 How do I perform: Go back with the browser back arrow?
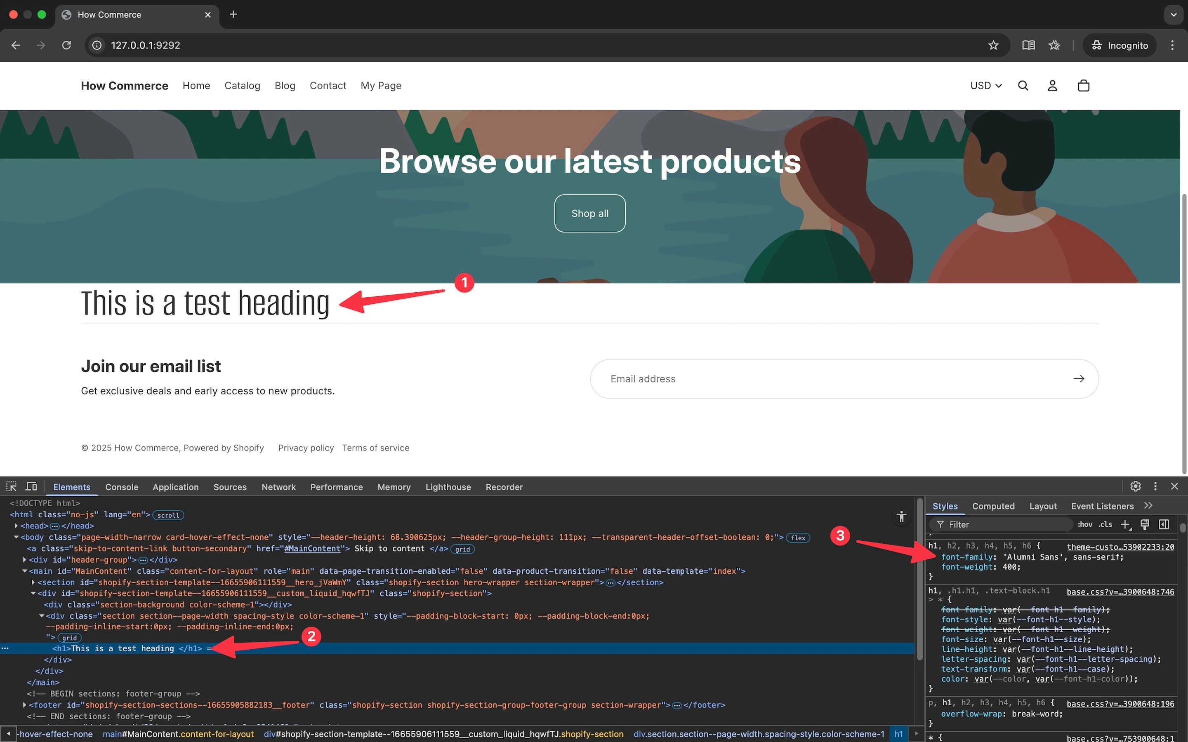tap(16, 45)
